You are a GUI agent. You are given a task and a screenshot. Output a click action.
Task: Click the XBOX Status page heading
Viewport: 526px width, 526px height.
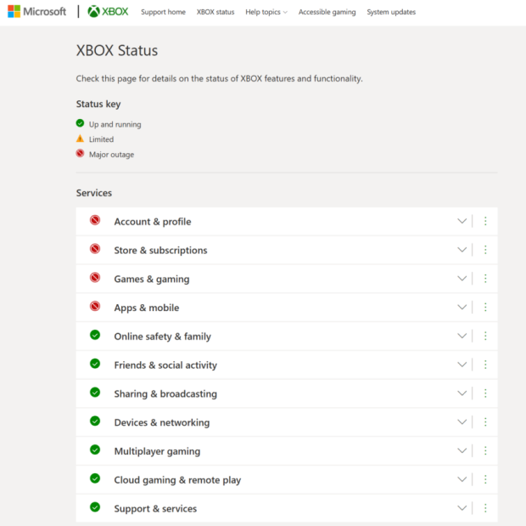[x=117, y=50]
